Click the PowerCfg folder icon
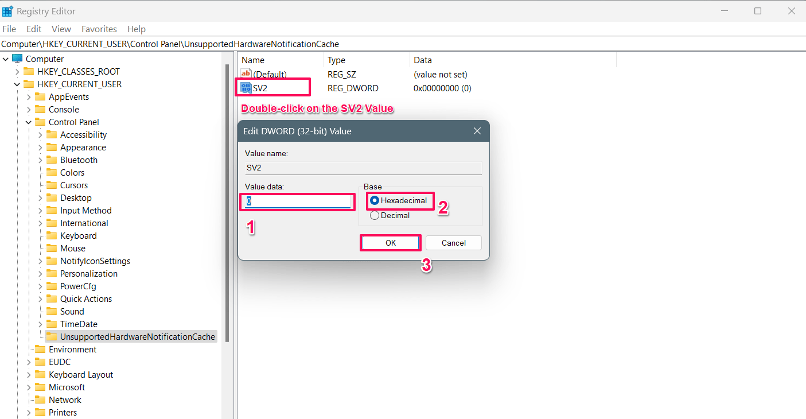Image resolution: width=806 pixels, height=419 pixels. pos(52,286)
